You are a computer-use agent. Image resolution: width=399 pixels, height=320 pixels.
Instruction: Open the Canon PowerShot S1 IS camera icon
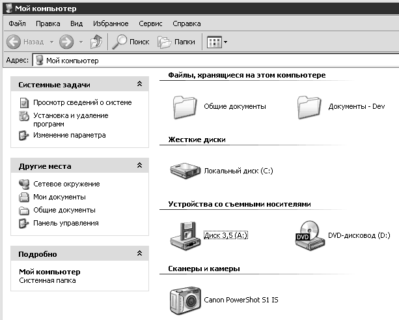[184, 300]
